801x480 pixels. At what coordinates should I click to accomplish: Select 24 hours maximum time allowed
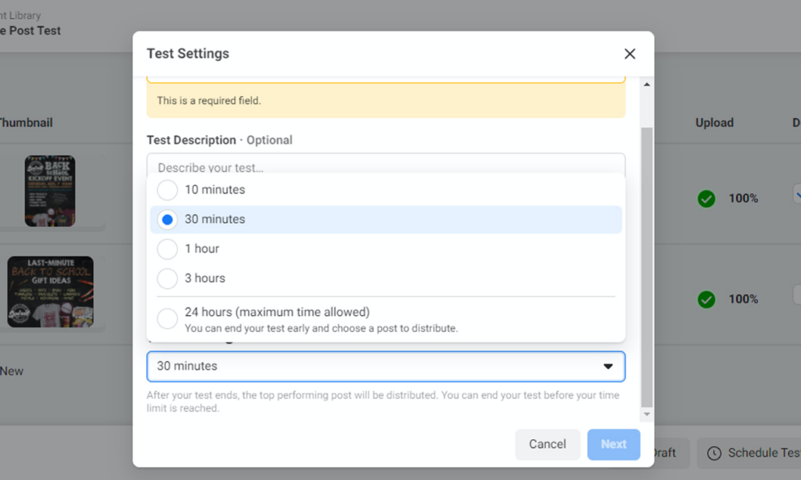tap(166, 318)
